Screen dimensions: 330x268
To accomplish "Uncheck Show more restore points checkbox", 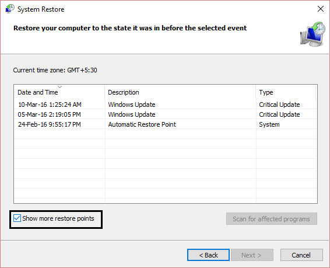I will click(17, 218).
